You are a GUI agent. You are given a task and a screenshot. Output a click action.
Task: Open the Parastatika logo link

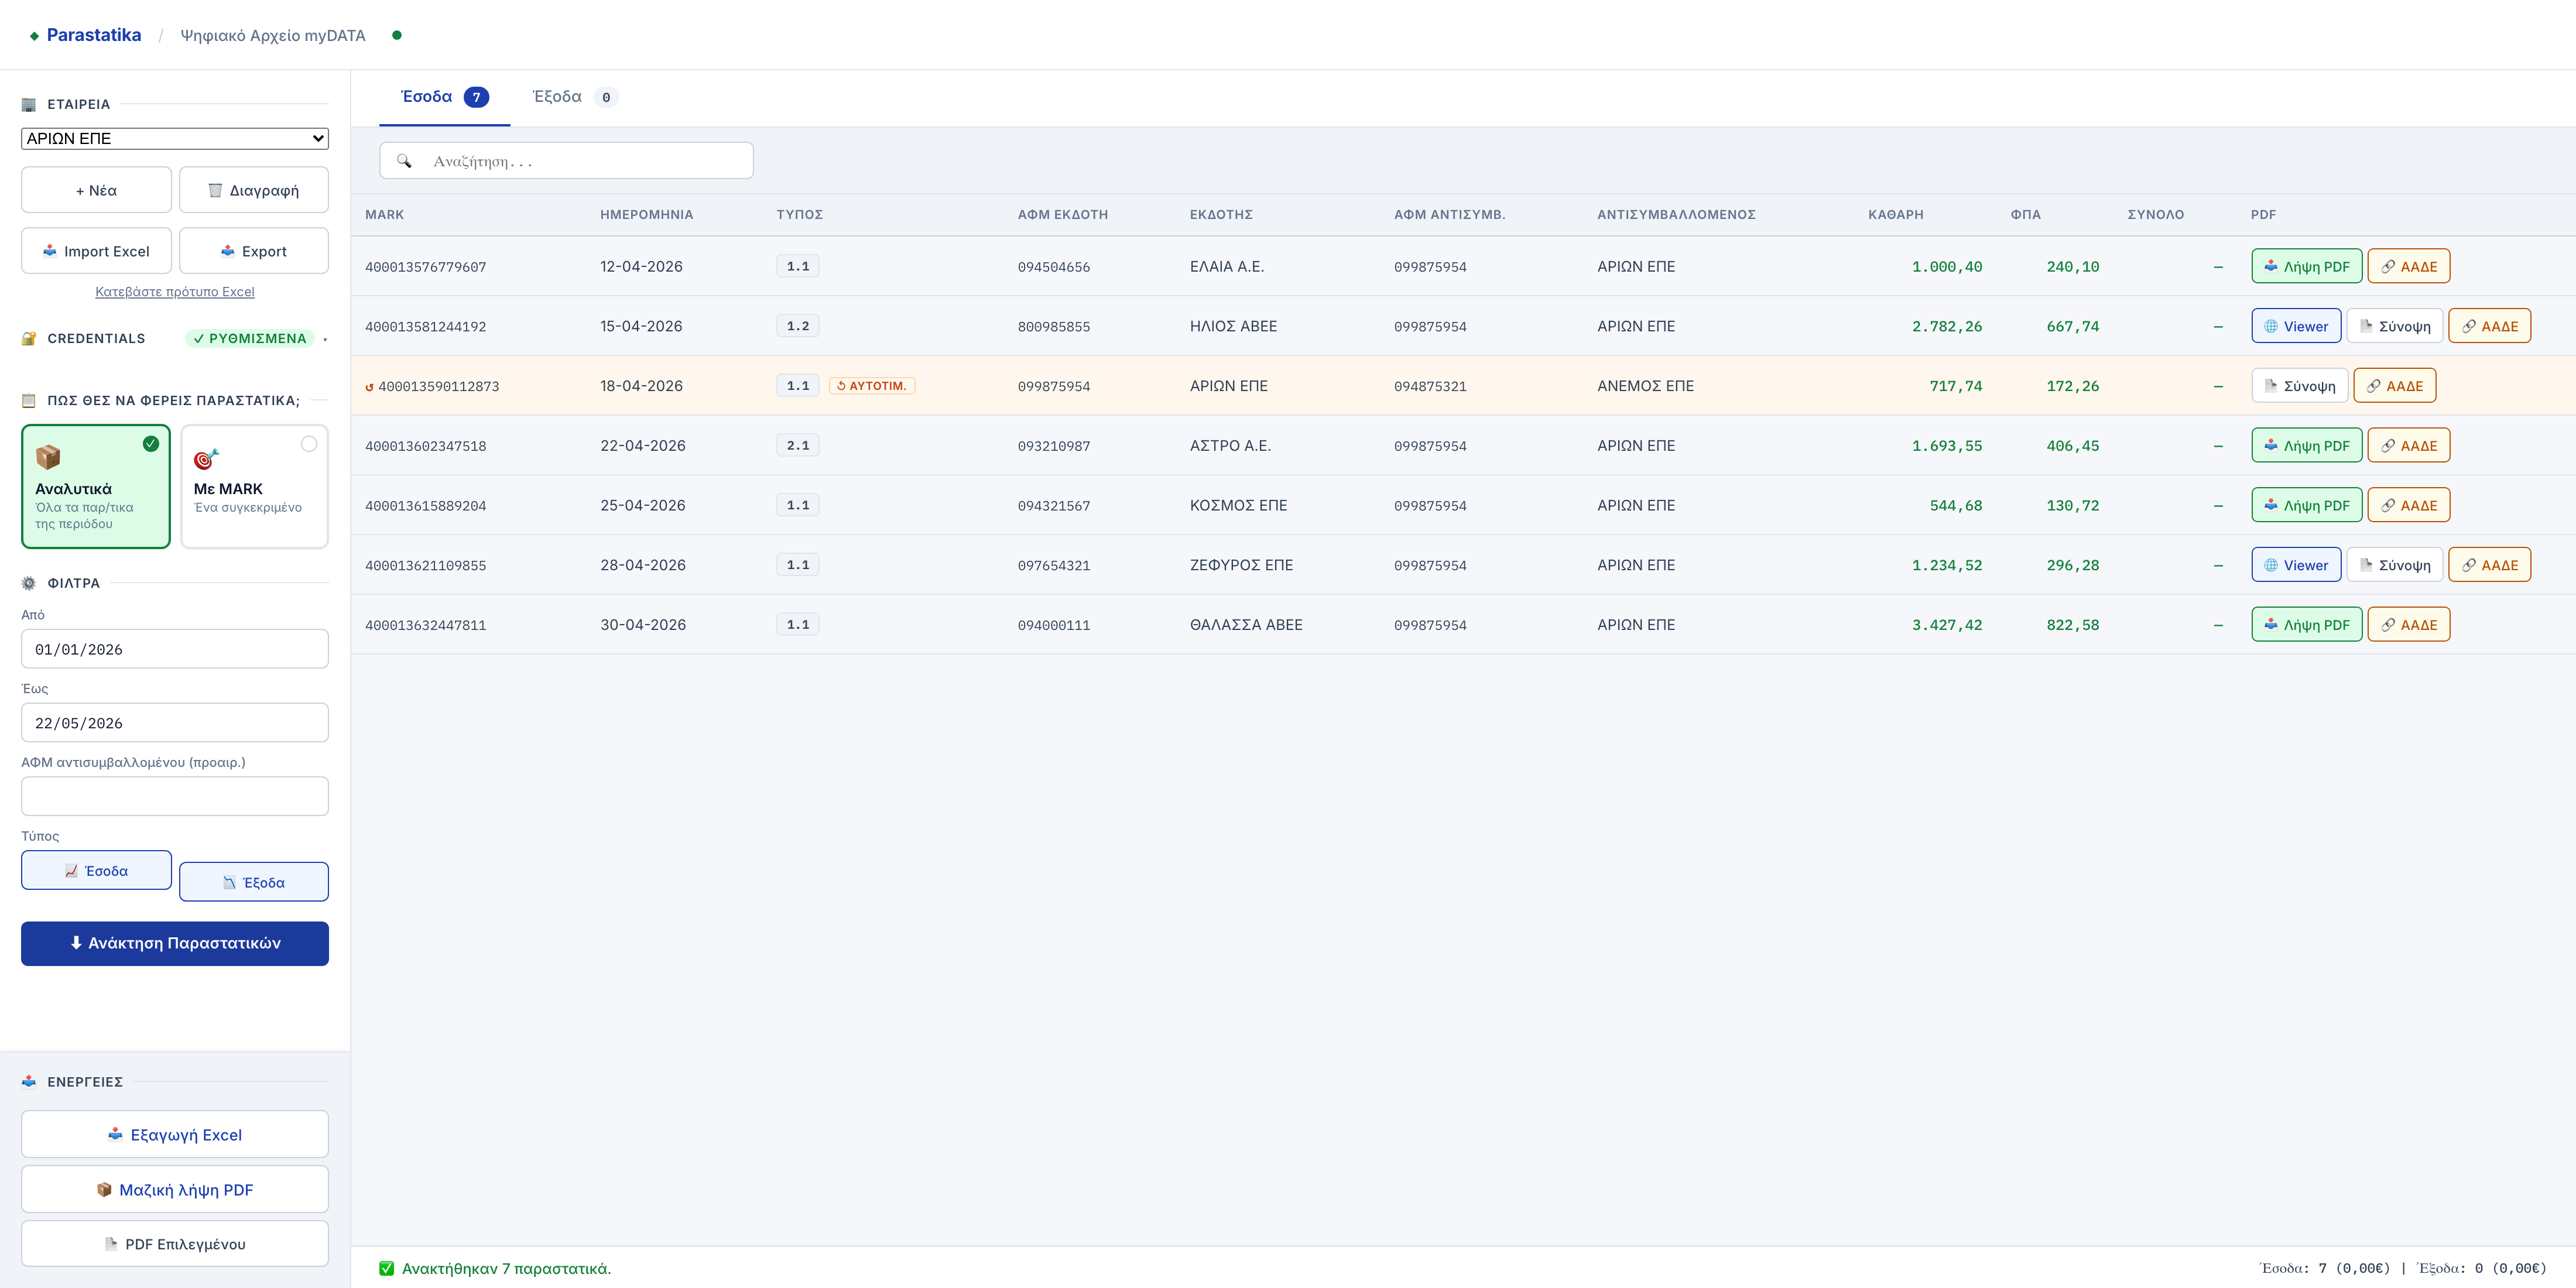[86, 35]
